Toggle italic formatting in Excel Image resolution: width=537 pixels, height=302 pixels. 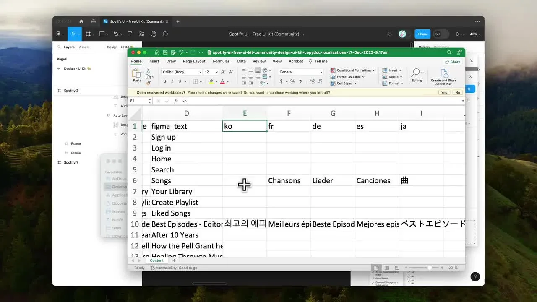172,81
